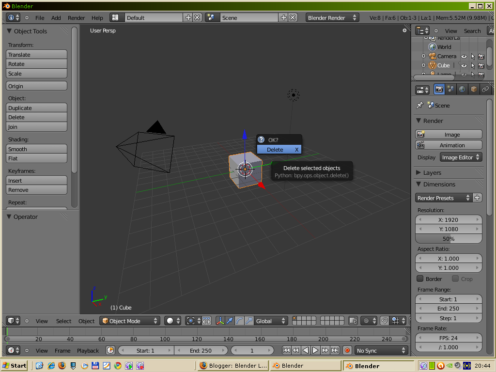Jump to first frame in timeline

[286, 350]
